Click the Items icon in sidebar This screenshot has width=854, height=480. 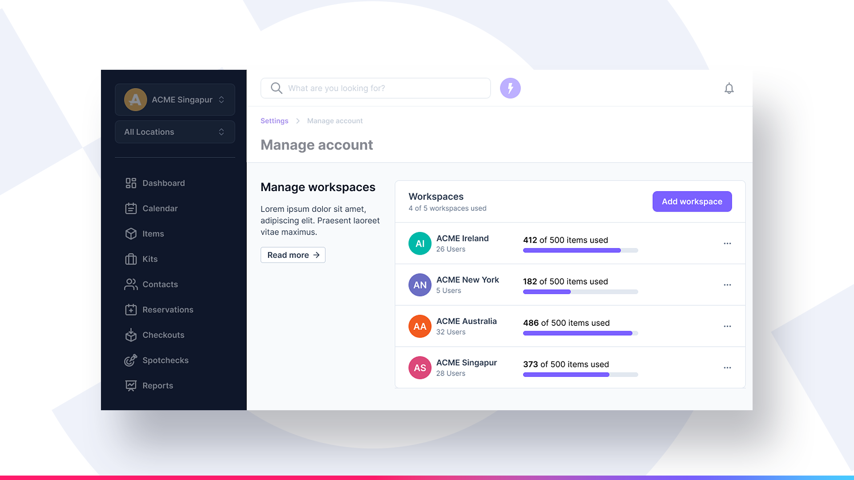130,233
